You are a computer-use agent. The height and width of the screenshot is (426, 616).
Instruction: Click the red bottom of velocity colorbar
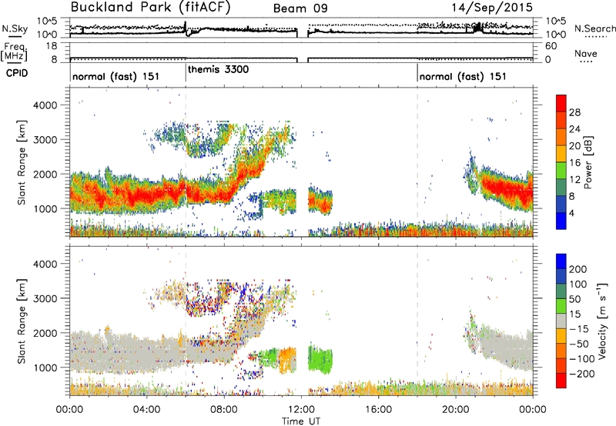point(561,381)
